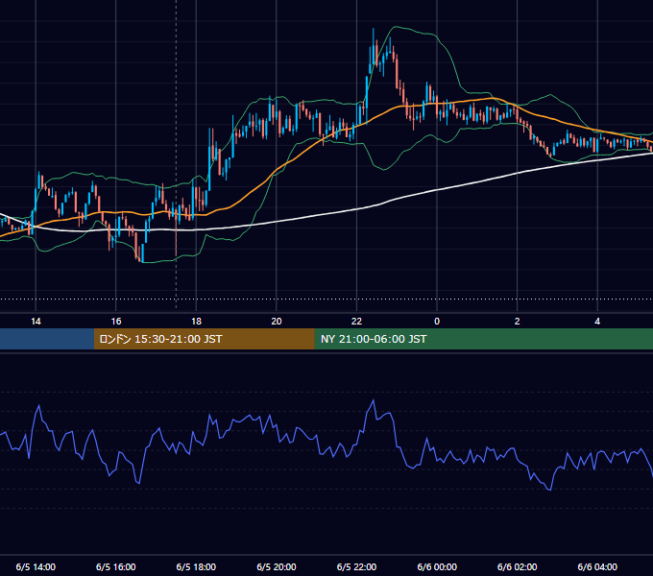653x576 pixels.
Task: Click the 16 hour label on price chart axis
Action: [116, 322]
